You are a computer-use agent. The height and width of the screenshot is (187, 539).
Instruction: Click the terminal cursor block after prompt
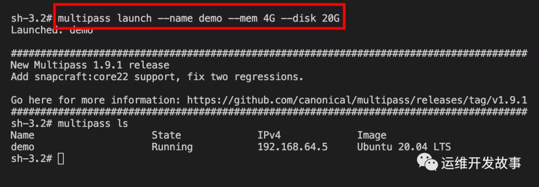(61, 159)
